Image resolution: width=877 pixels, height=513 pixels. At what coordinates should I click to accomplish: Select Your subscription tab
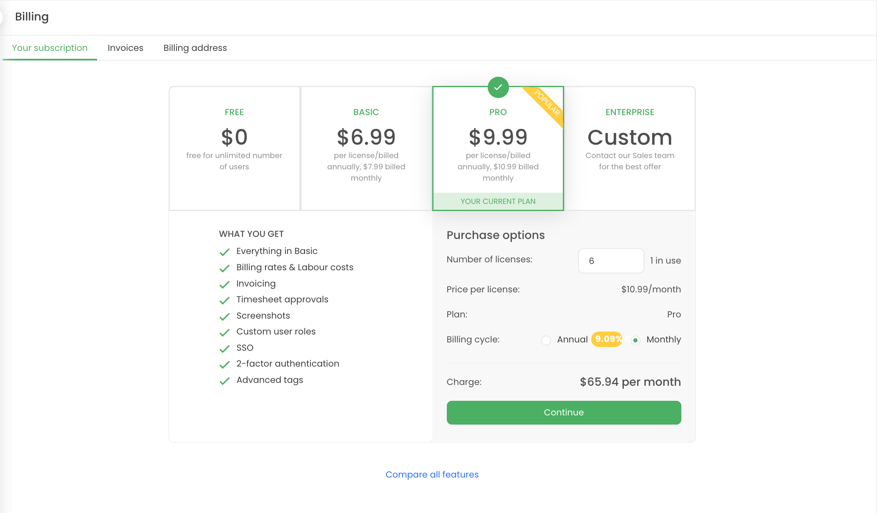click(x=50, y=48)
